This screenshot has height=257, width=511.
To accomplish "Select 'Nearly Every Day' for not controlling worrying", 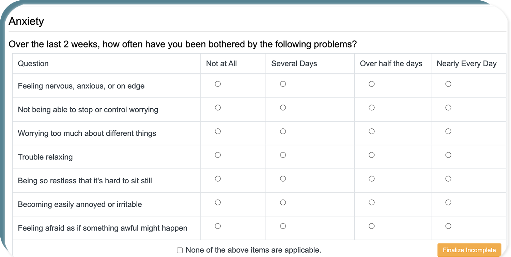I will tap(448, 107).
